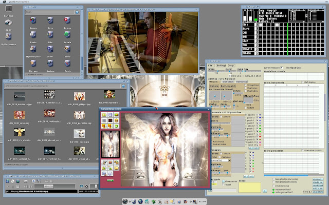Image resolution: width=329 pixels, height=205 pixels.
Task: Open the Demos drawer in AROS window
Action: click(33, 20)
